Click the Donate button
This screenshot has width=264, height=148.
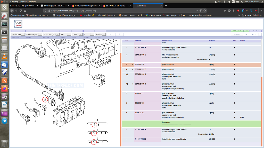(237, 34)
